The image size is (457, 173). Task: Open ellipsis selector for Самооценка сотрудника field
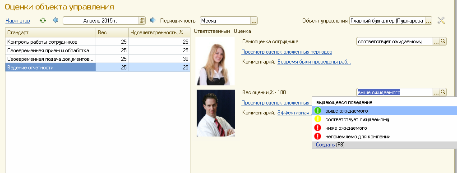[436, 41]
